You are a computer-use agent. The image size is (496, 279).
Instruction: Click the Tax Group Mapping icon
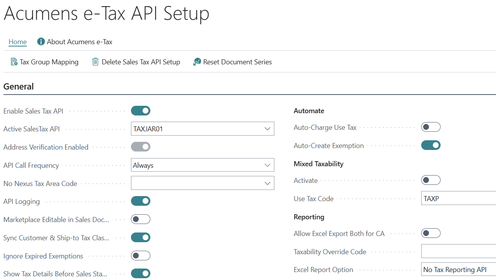point(14,62)
